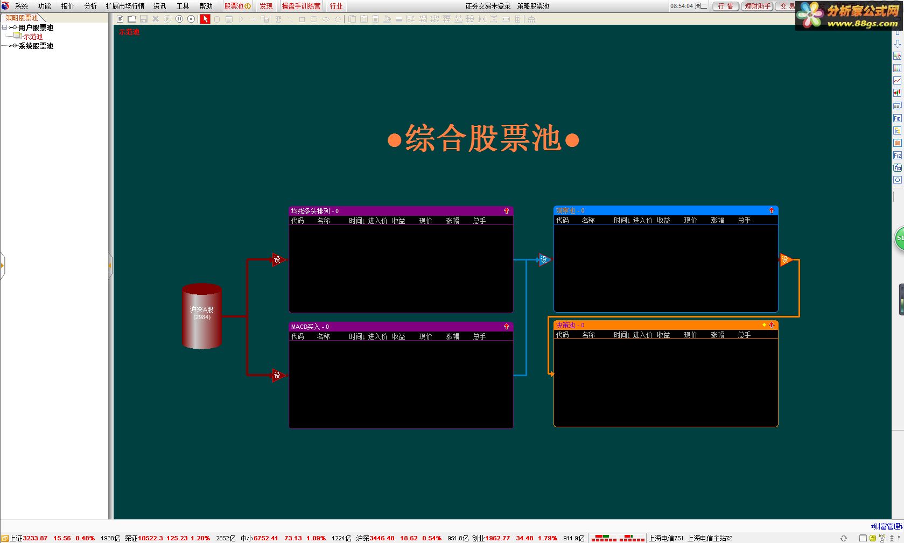Open the 扩展市场行情 menu

(125, 6)
